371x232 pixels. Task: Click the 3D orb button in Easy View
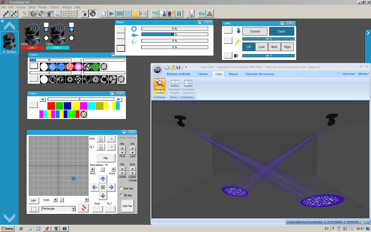157,70
